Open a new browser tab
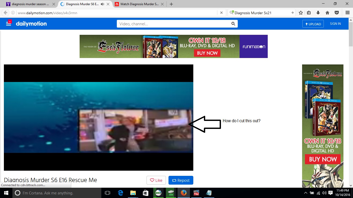 (171, 4)
